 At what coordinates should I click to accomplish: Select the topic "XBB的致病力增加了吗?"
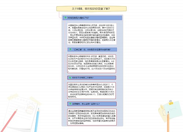(92, 18)
